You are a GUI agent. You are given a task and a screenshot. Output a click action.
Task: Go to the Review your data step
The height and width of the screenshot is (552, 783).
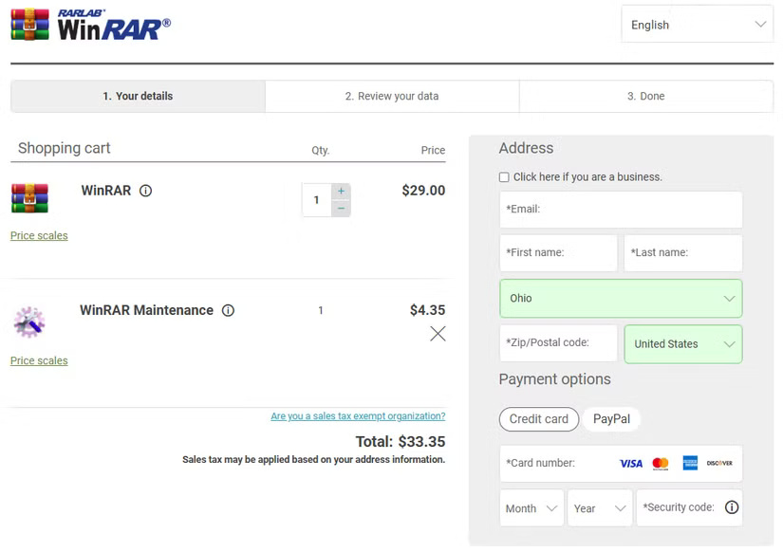click(x=391, y=96)
